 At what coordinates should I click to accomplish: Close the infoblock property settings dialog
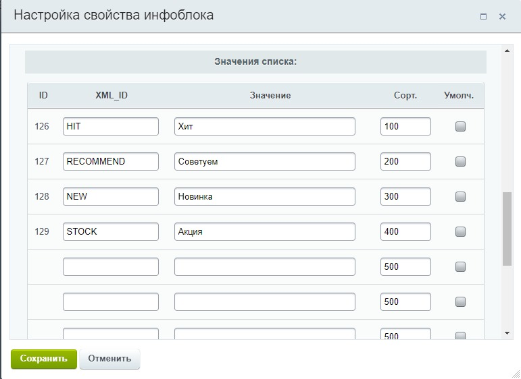pyautogui.click(x=502, y=17)
